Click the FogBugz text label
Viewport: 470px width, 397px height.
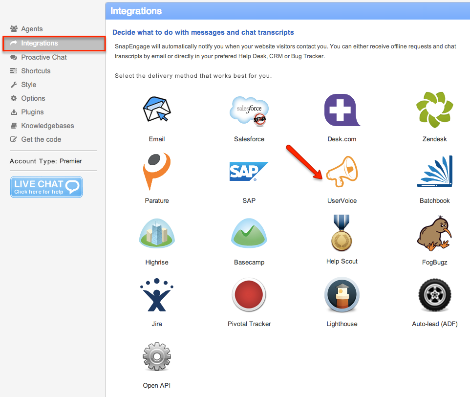(x=435, y=263)
